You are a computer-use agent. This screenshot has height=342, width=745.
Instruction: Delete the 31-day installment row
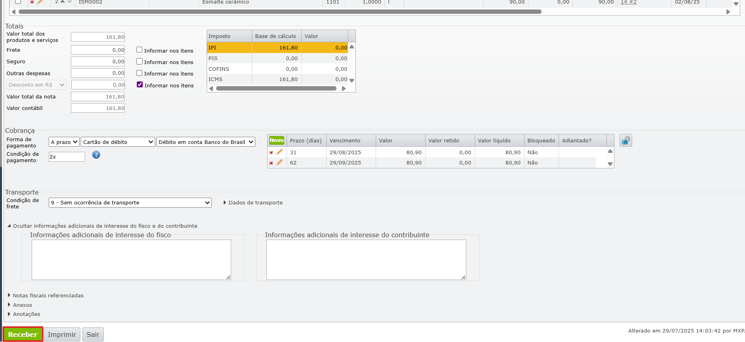[x=271, y=153]
